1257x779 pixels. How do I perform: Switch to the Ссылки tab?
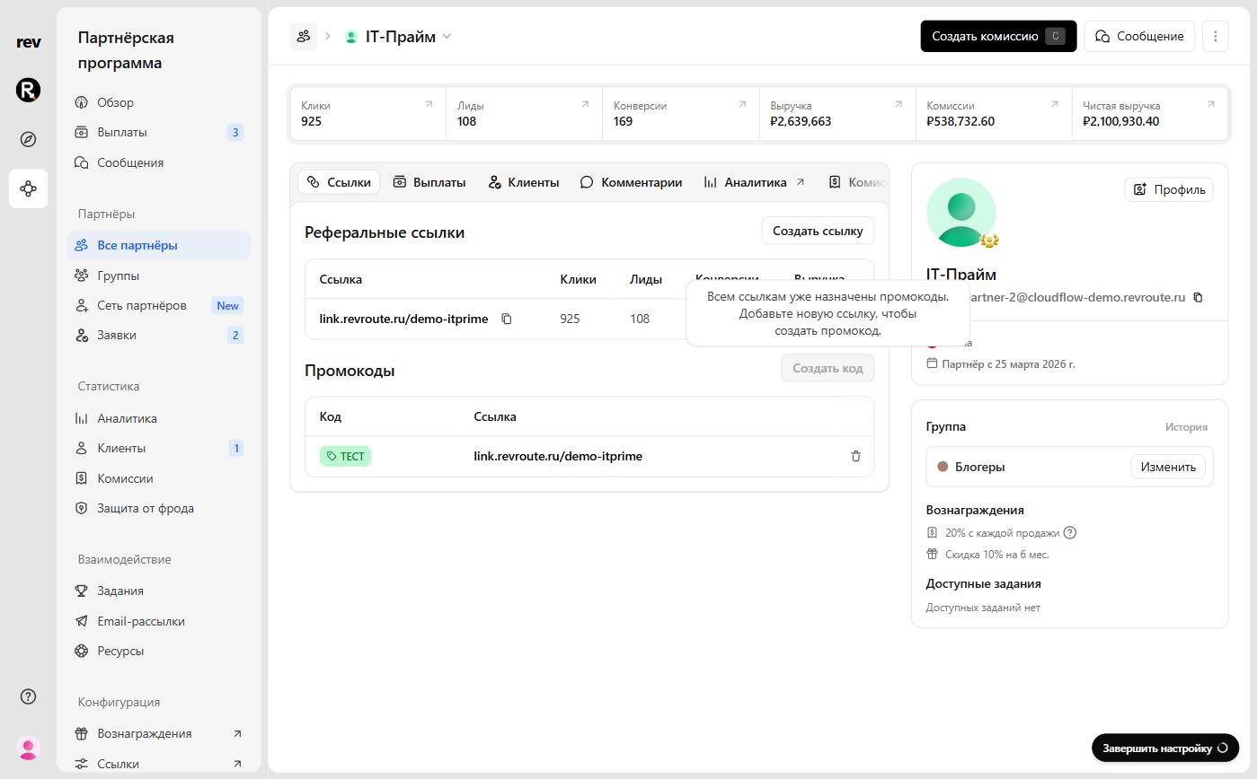click(339, 182)
